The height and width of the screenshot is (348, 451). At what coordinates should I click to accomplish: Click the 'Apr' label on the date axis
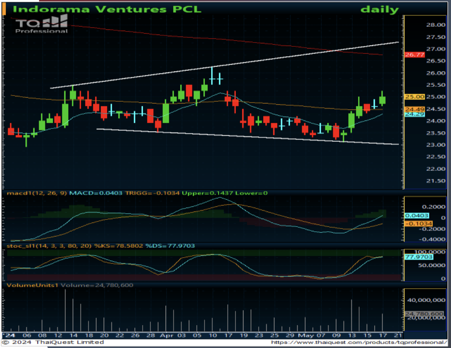pyautogui.click(x=166, y=335)
